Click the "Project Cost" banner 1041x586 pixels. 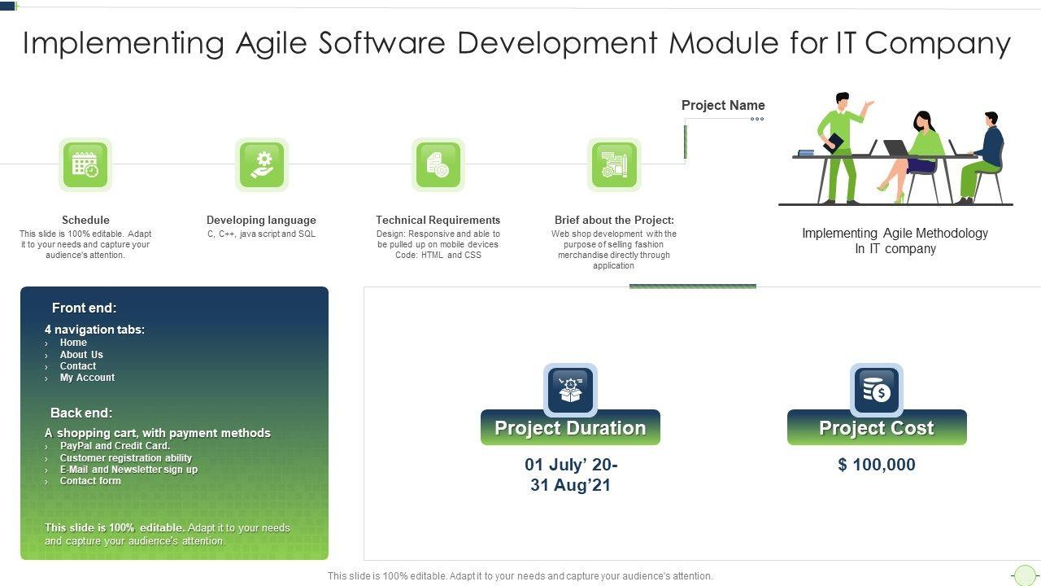(x=877, y=427)
